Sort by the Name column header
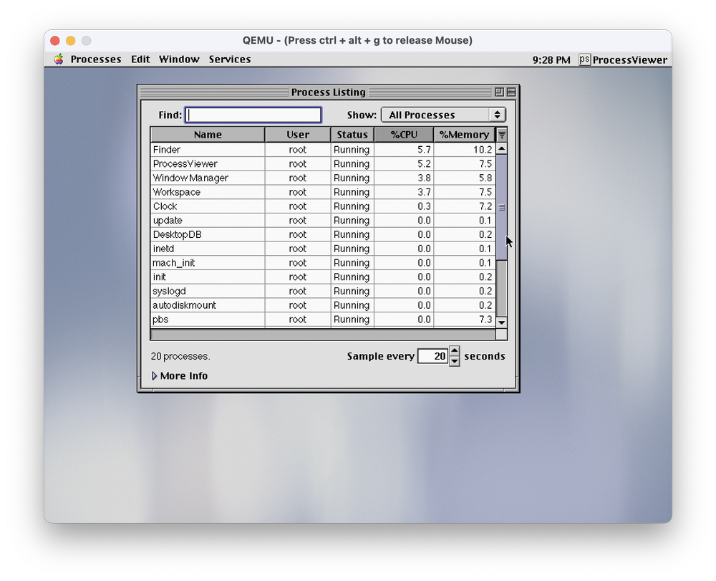Image resolution: width=716 pixels, height=581 pixels. (208, 135)
